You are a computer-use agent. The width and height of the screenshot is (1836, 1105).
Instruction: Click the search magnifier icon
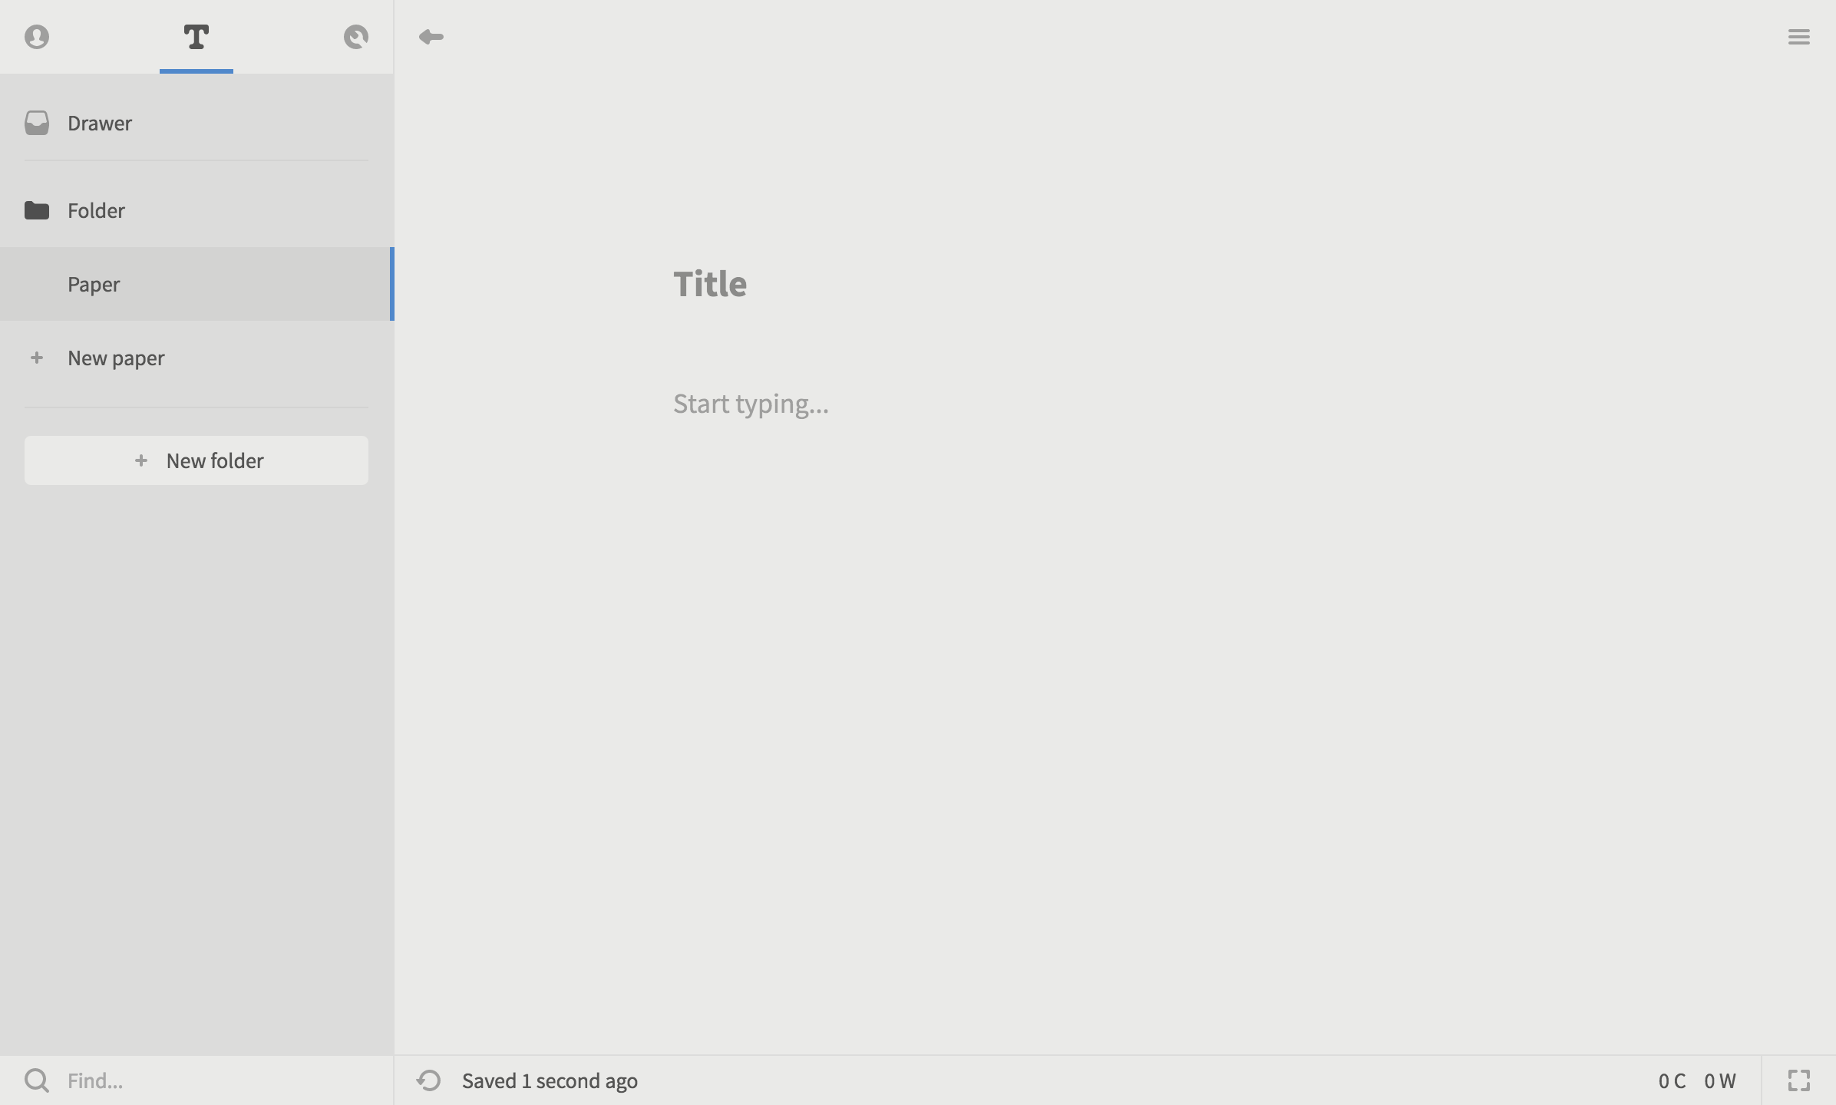36,1080
